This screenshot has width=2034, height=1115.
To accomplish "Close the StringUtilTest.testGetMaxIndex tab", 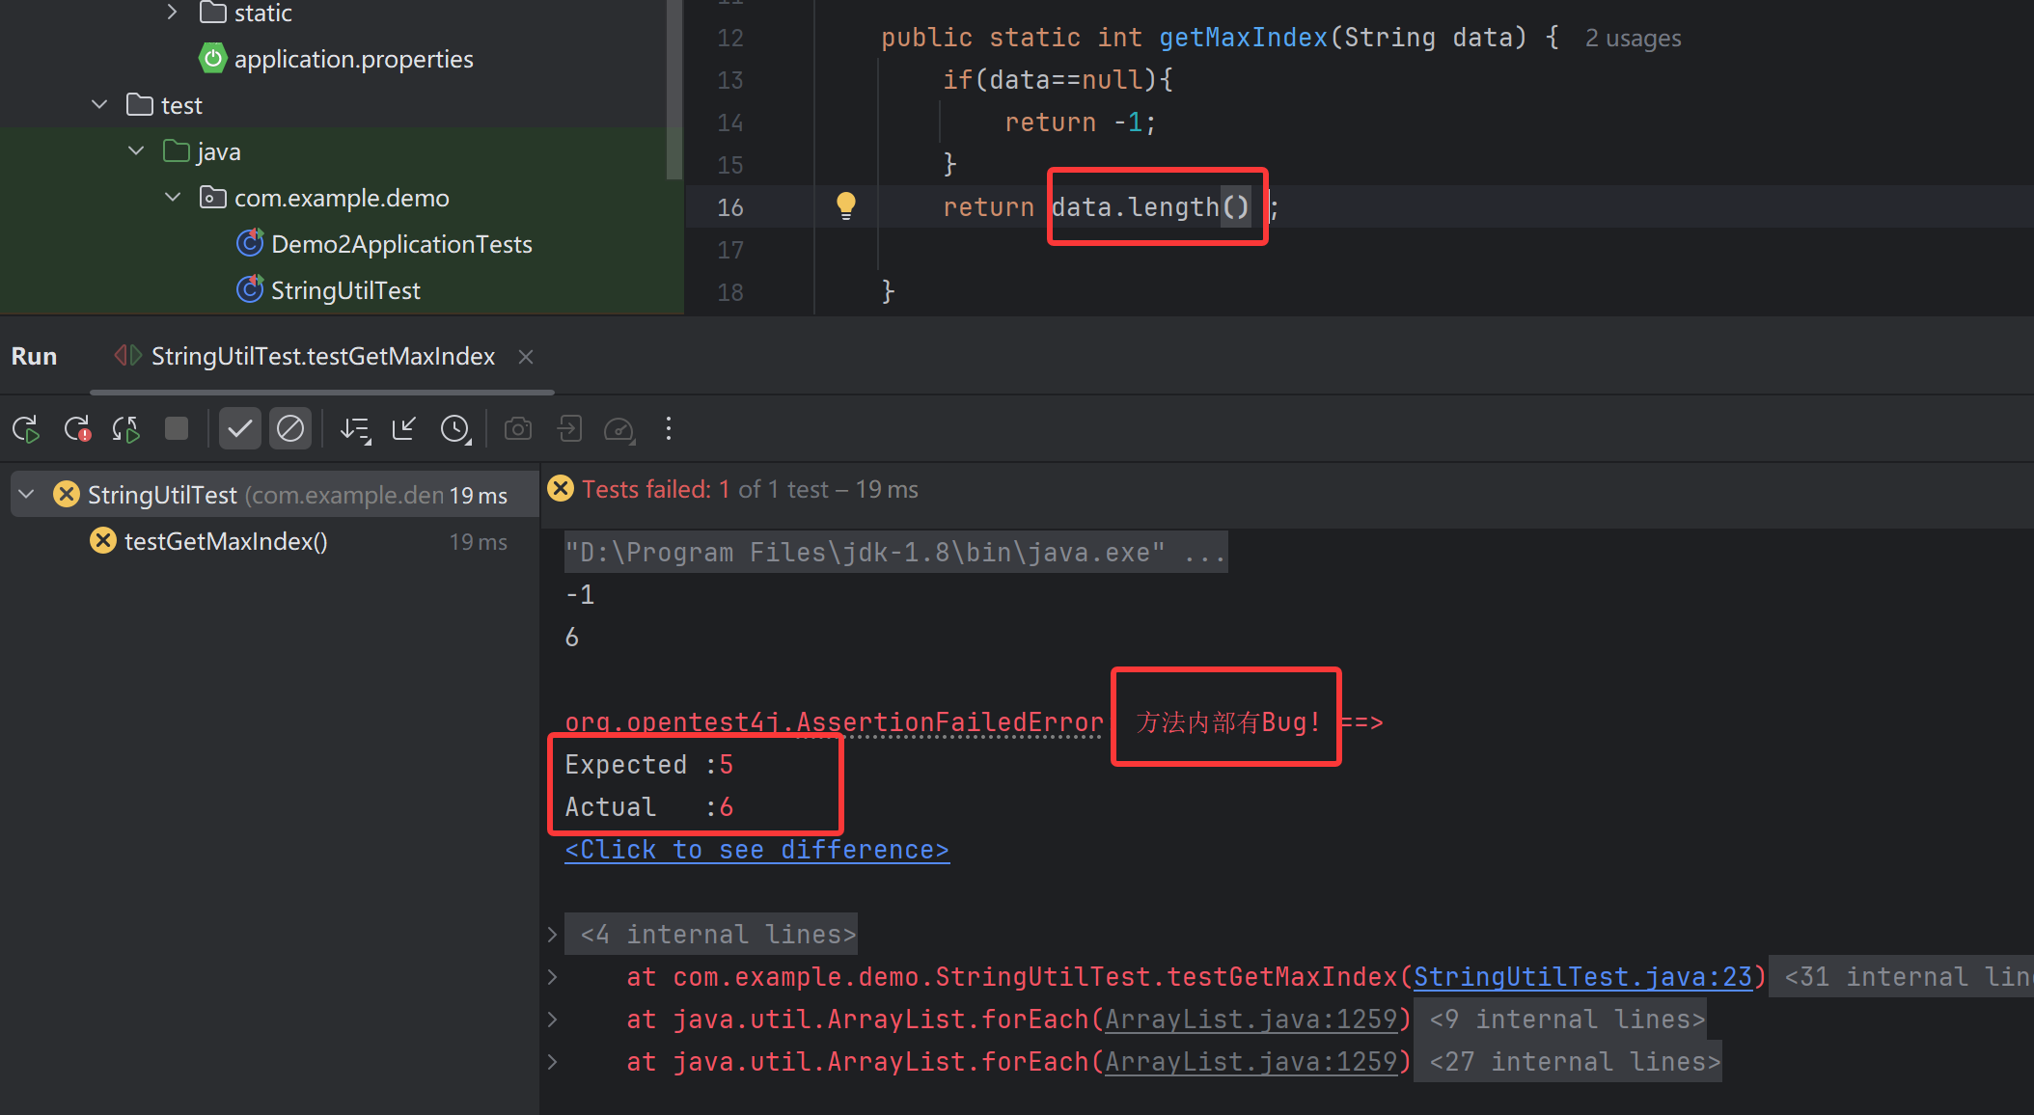I will (526, 357).
